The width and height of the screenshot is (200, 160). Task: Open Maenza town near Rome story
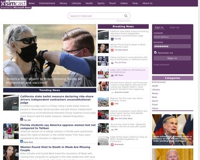click(x=126, y=100)
